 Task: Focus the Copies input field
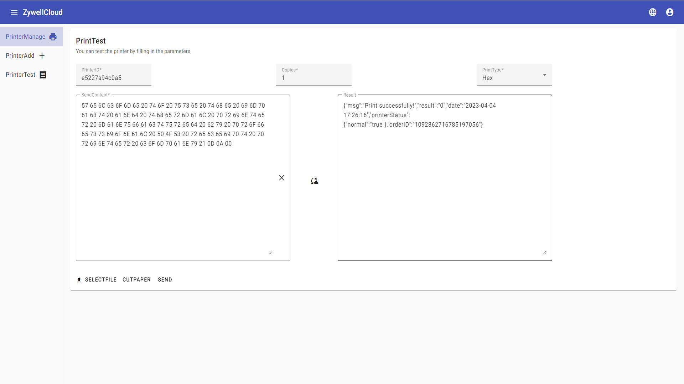(x=313, y=78)
